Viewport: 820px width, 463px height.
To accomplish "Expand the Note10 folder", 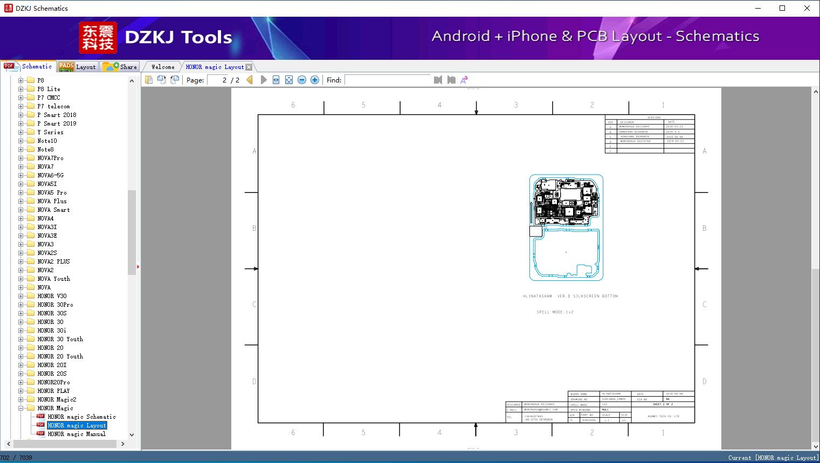I will (21, 141).
